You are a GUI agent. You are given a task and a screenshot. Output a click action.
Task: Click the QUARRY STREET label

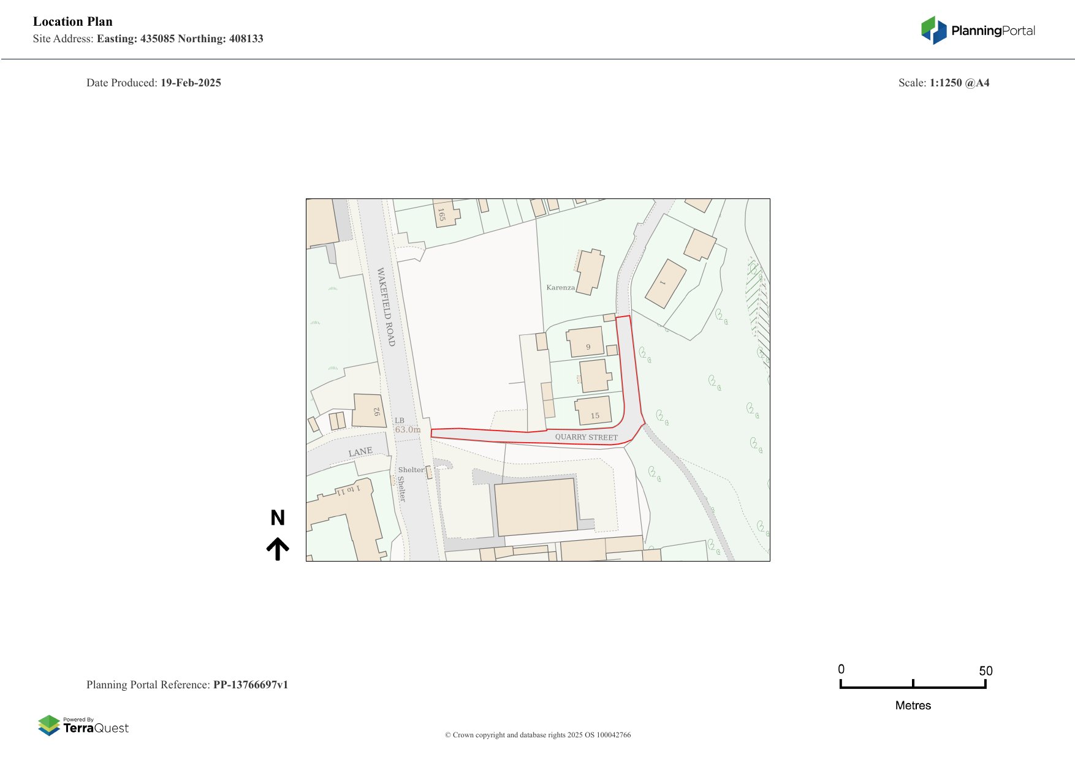tap(586, 437)
